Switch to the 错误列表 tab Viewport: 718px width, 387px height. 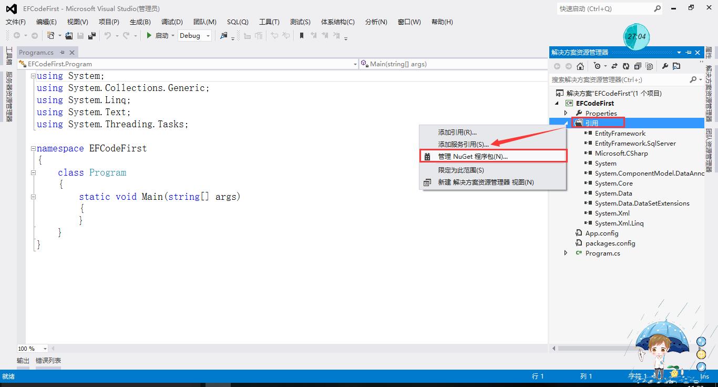click(48, 360)
